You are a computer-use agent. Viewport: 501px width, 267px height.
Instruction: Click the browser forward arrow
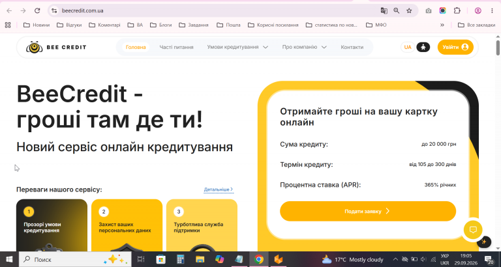click(23, 10)
